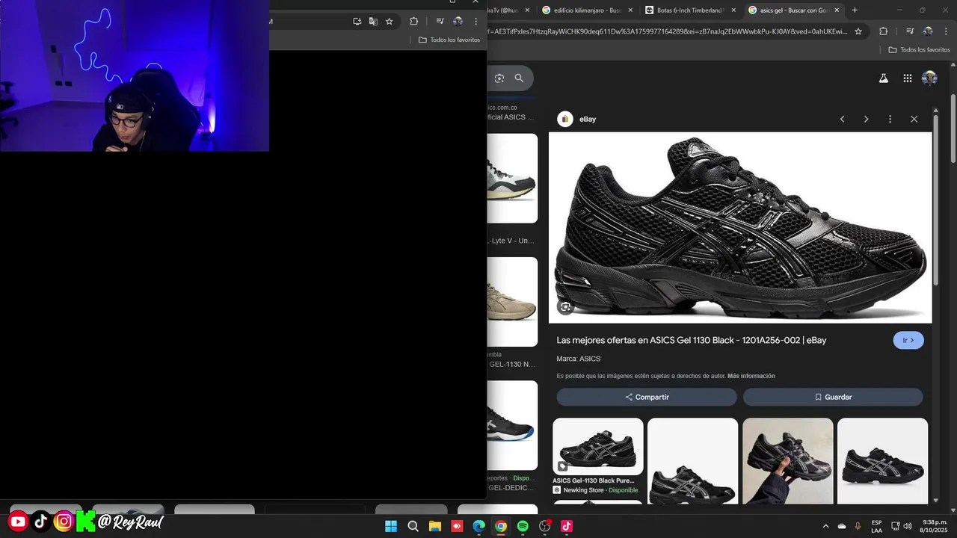Viewport: 957px width, 538px height.
Task: Click the Ir button to visit eBay
Action: tap(908, 340)
